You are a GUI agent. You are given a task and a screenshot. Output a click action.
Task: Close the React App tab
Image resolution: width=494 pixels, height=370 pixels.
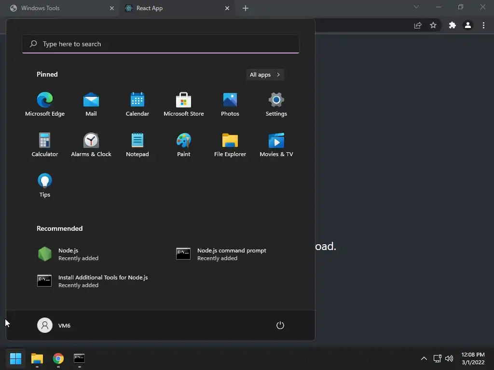pos(227,8)
